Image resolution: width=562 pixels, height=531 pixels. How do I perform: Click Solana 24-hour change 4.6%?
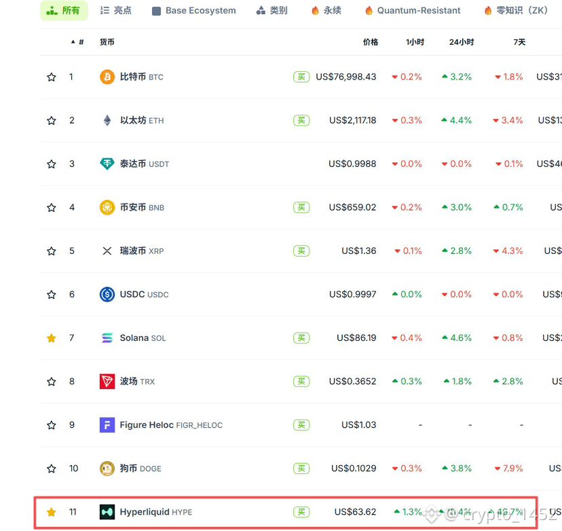pos(457,337)
